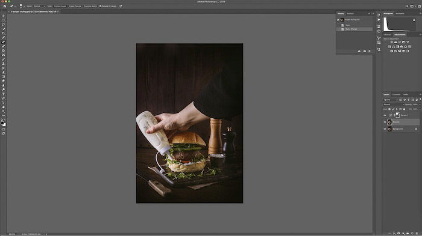Switch to the Channels tab
Viewport: 422px width, 236px height.
[x=396, y=94]
